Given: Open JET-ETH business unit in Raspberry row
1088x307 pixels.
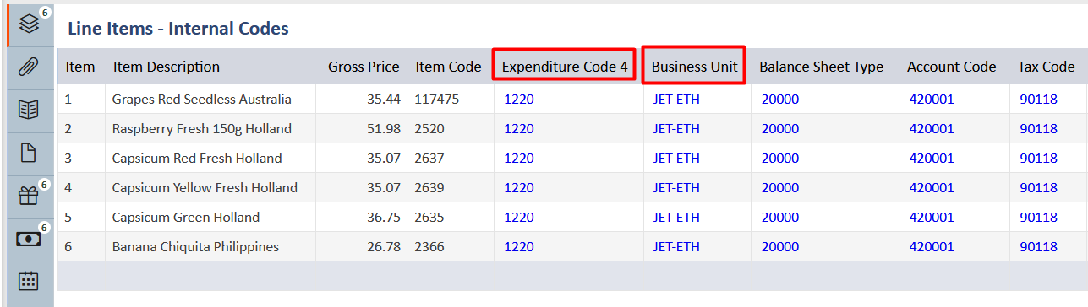Looking at the screenshot, I should click(676, 129).
